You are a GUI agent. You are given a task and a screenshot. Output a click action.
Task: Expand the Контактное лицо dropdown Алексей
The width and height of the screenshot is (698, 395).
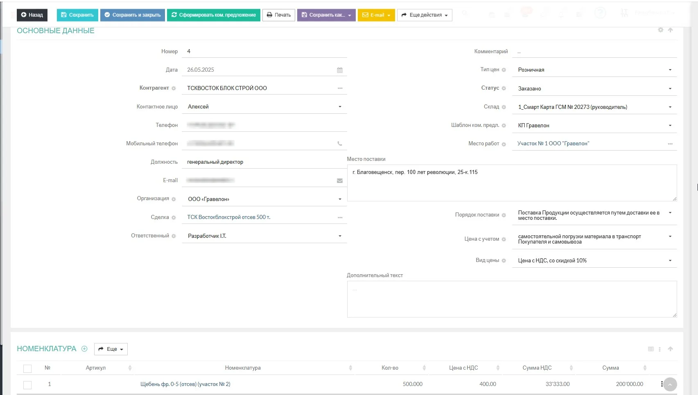pos(264,107)
